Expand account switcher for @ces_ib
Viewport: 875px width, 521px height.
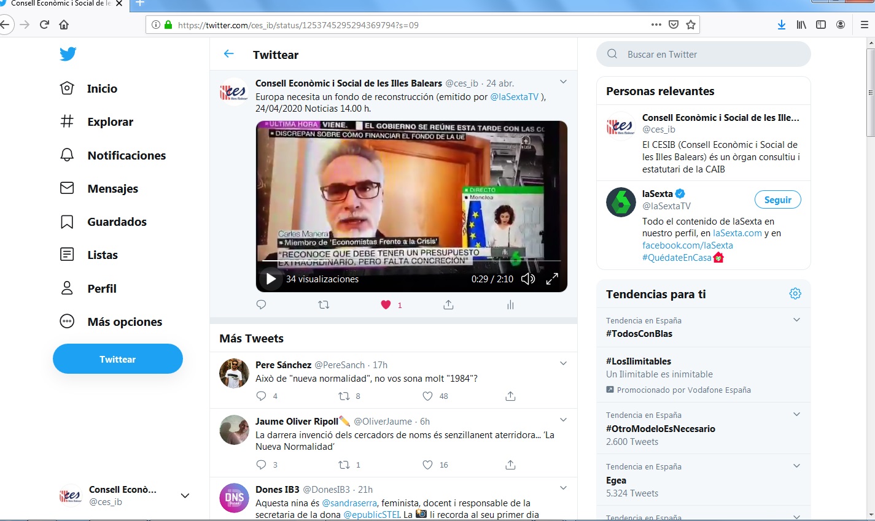click(185, 496)
